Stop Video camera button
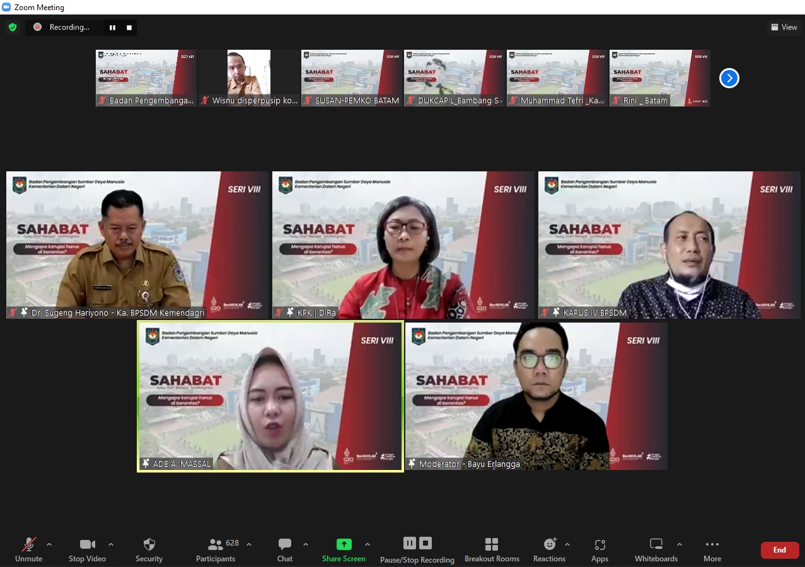Screen dimensions: 805x567 87,549
